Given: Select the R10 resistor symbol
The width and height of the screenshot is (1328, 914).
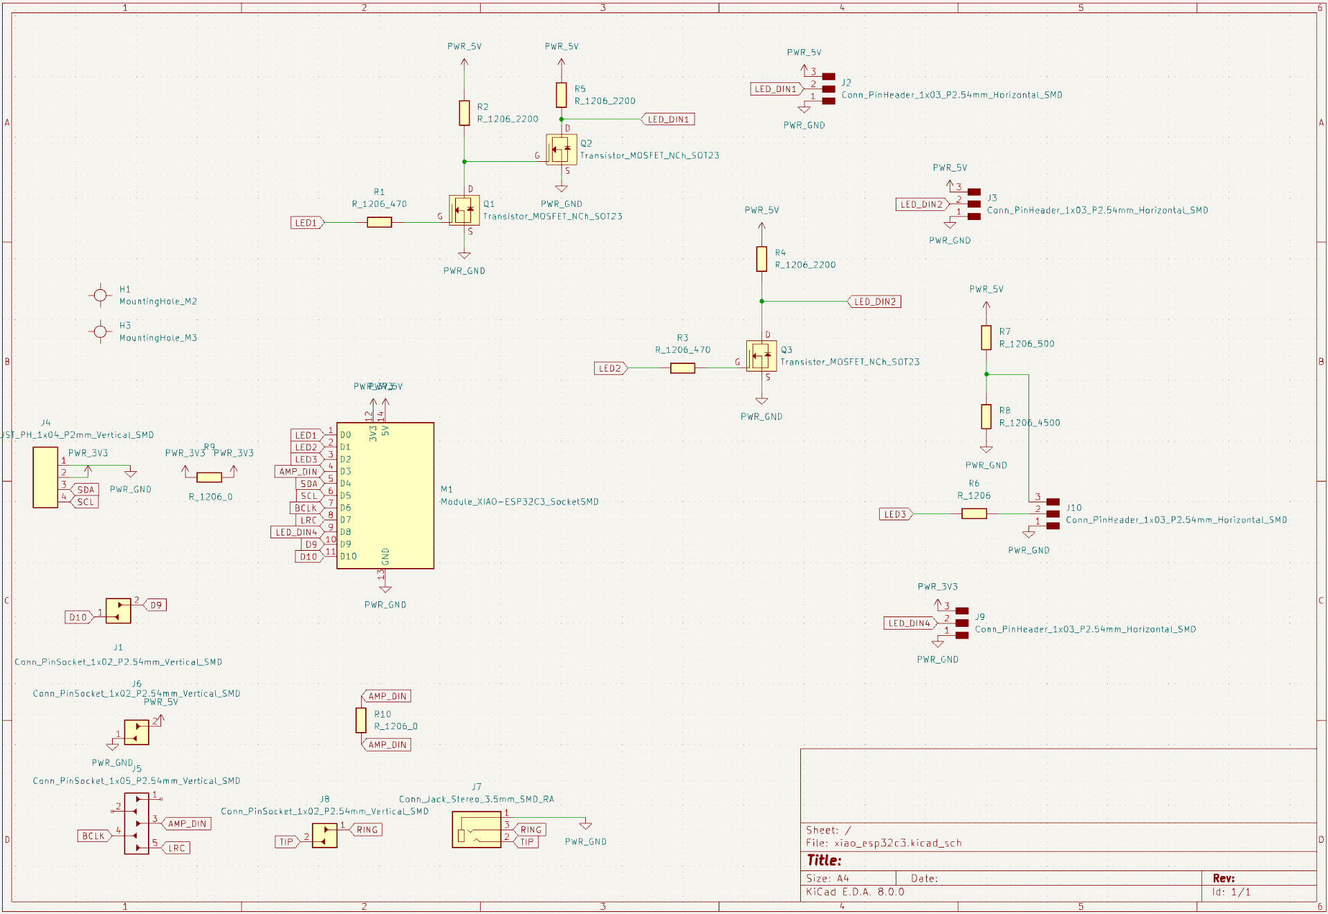Looking at the screenshot, I should 361,720.
